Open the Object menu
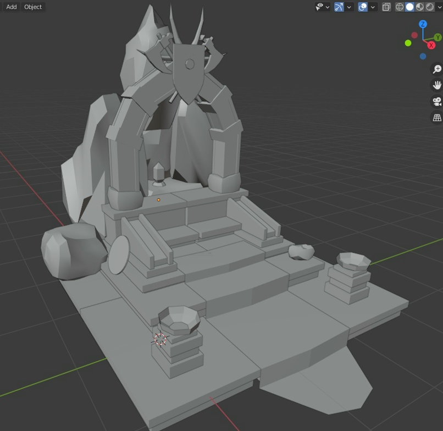 (33, 7)
